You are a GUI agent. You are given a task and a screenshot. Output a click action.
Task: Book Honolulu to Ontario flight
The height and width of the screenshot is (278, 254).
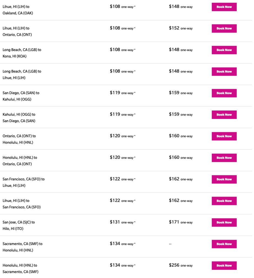pyautogui.click(x=224, y=158)
